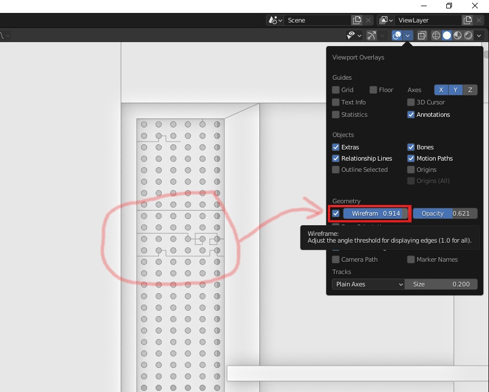The width and height of the screenshot is (489, 392).
Task: Enable the Marker Names checkbox
Action: pos(411,259)
